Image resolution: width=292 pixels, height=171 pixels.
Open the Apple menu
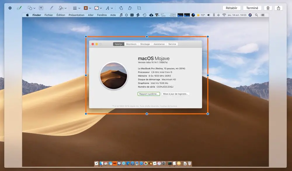27,15
